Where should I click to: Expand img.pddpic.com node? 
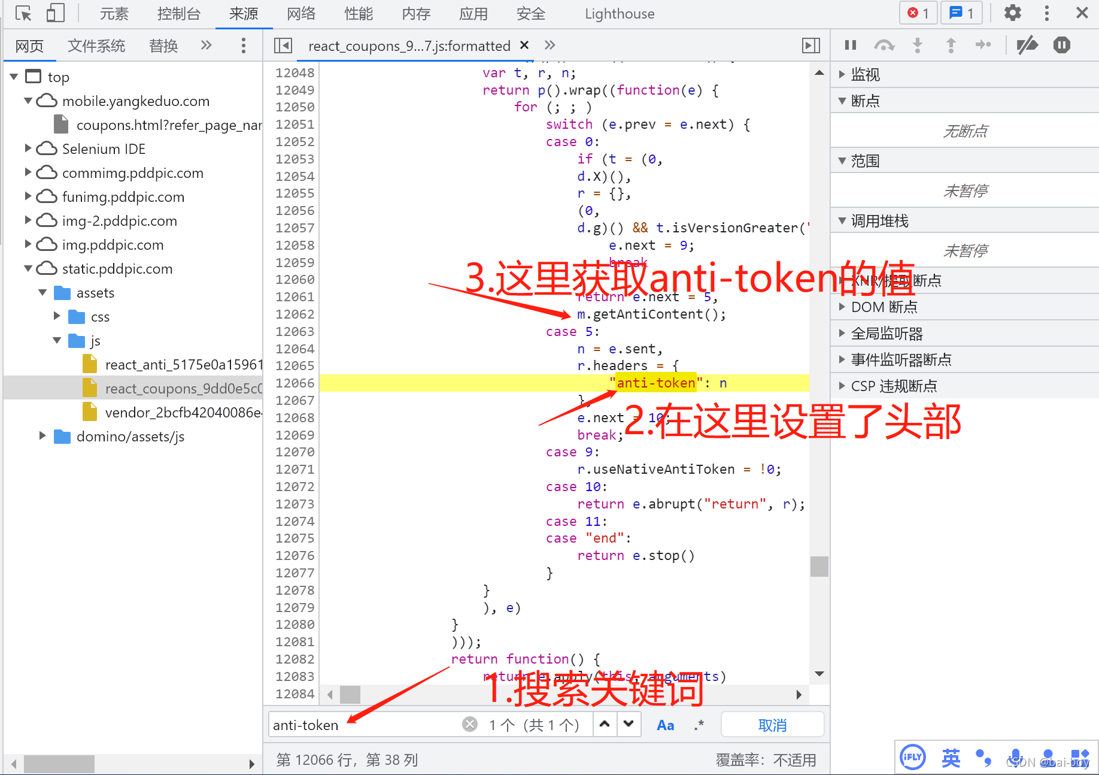[x=28, y=244]
